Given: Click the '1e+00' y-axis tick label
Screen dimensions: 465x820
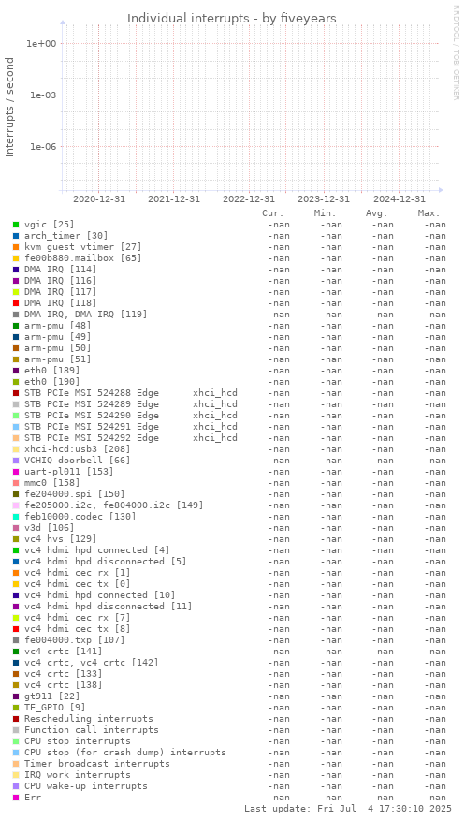Looking at the screenshot, I should pyautogui.click(x=41, y=44).
